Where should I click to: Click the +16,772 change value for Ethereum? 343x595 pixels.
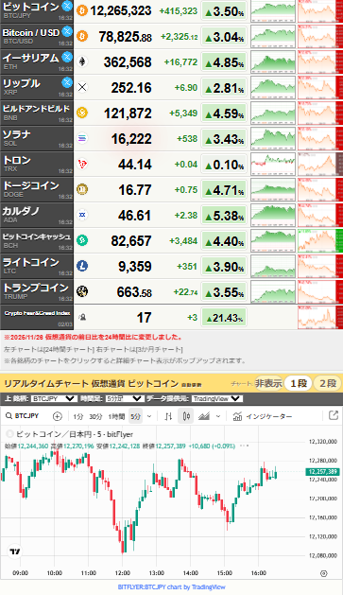pyautogui.click(x=180, y=61)
